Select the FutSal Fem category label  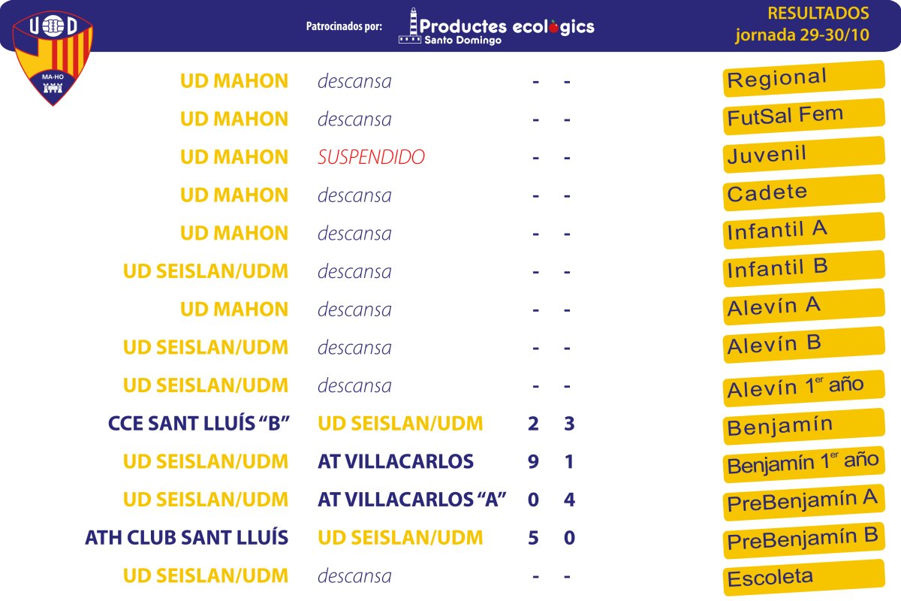pyautogui.click(x=804, y=116)
